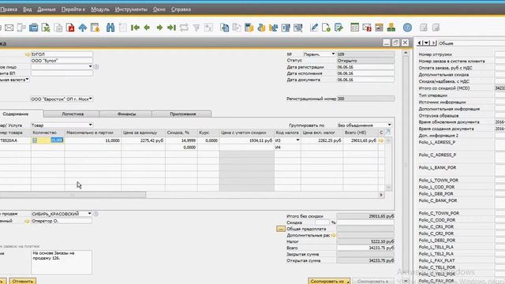Click the blue fax toolbar icon
505x284 pixels.
click(x=33, y=28)
